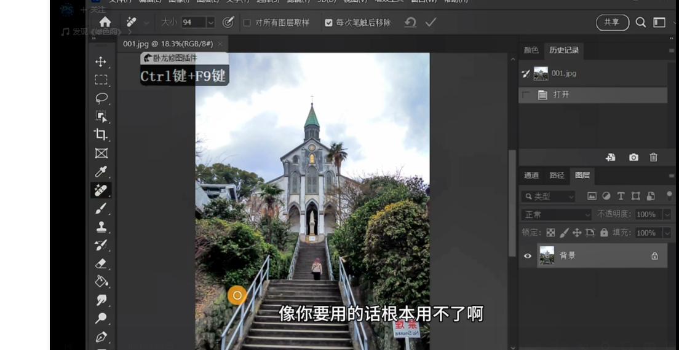This screenshot has width=679, height=350.
Task: Open the Layers panel flyout menu
Action: coord(671,176)
